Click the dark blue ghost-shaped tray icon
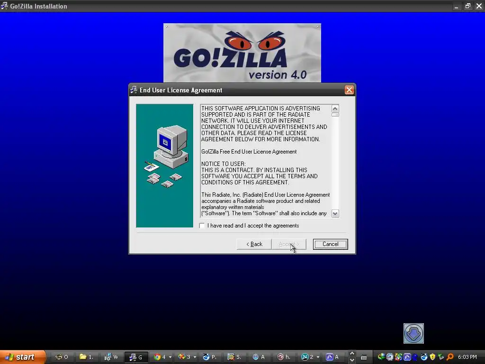 (x=415, y=357)
